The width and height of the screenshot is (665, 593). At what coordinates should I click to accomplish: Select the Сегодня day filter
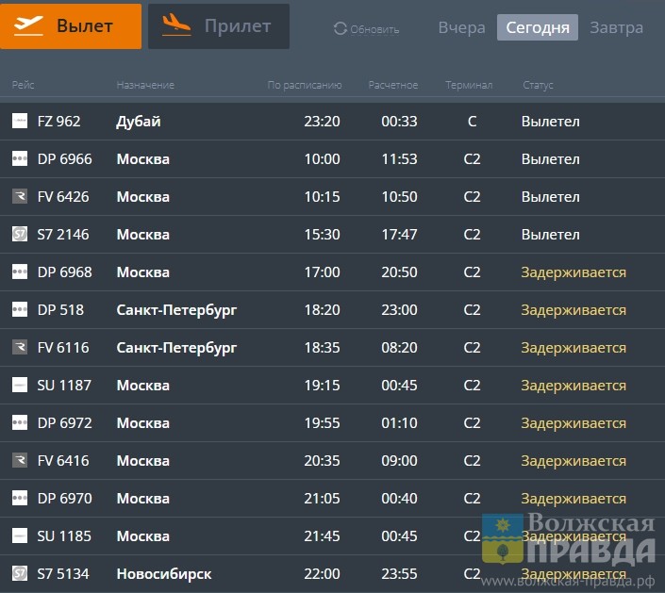tap(537, 27)
